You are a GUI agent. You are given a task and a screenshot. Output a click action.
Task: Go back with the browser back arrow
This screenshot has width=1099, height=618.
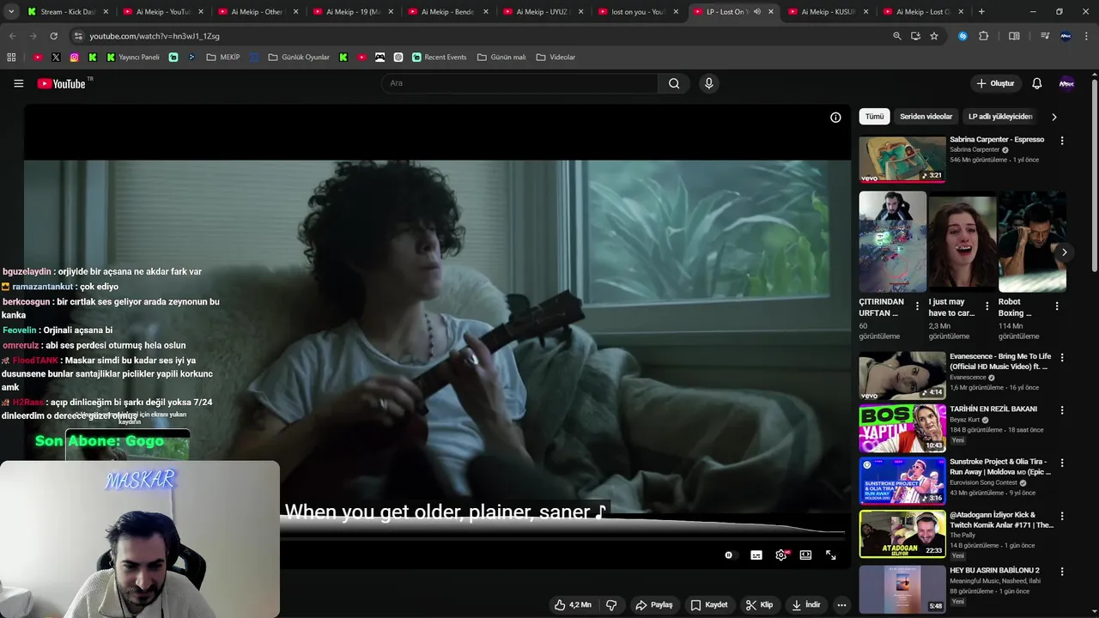12,36
